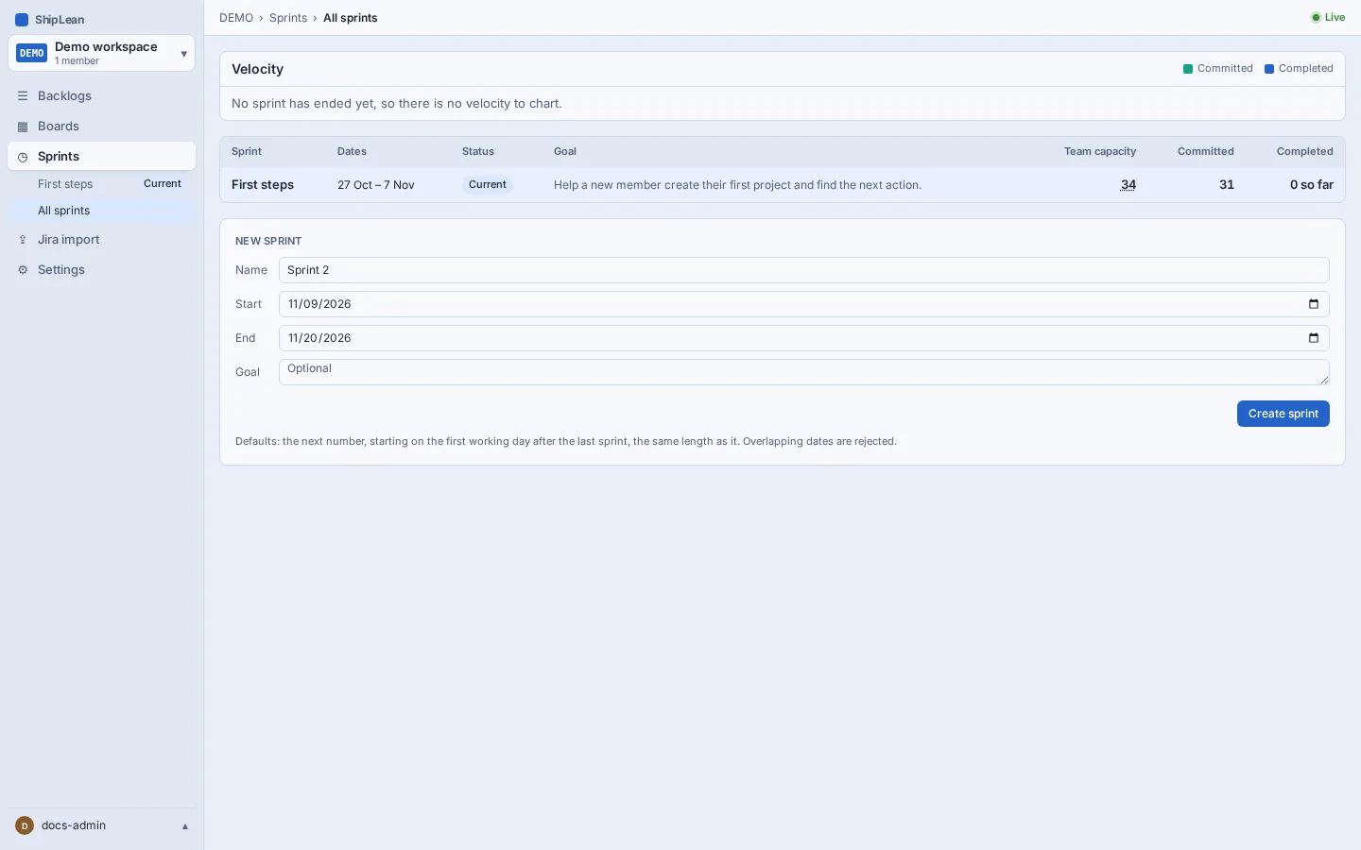This screenshot has width=1361, height=850.
Task: Select All sprints in sidebar
Action: click(x=101, y=211)
